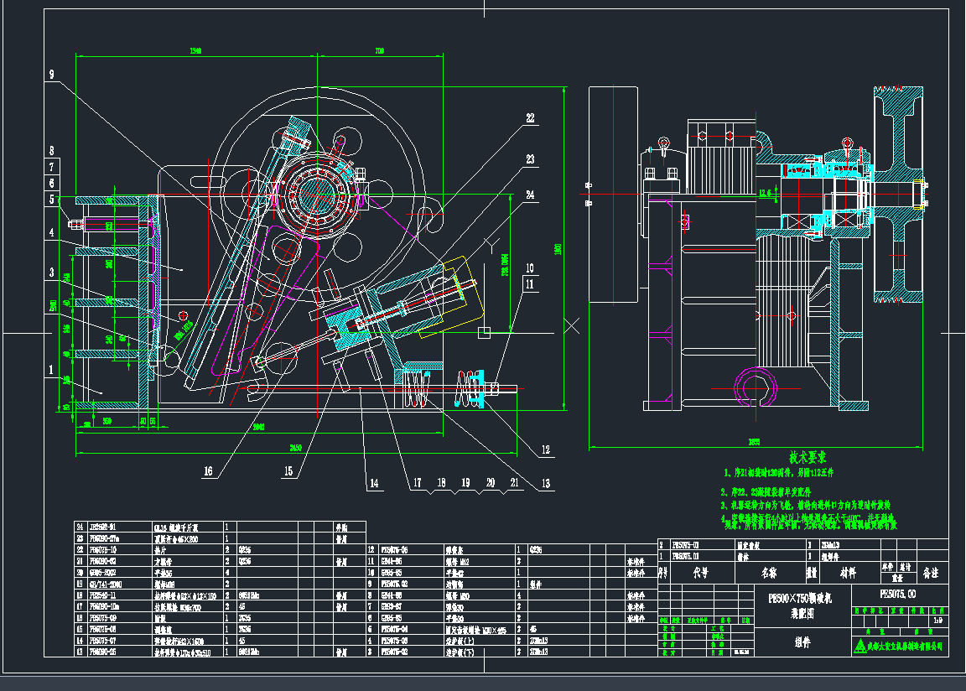
Task: Click the 组件 label cell
Action: pos(804,642)
